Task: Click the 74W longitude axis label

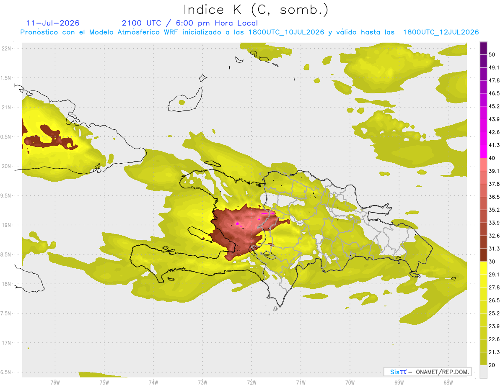Action: (x=153, y=382)
